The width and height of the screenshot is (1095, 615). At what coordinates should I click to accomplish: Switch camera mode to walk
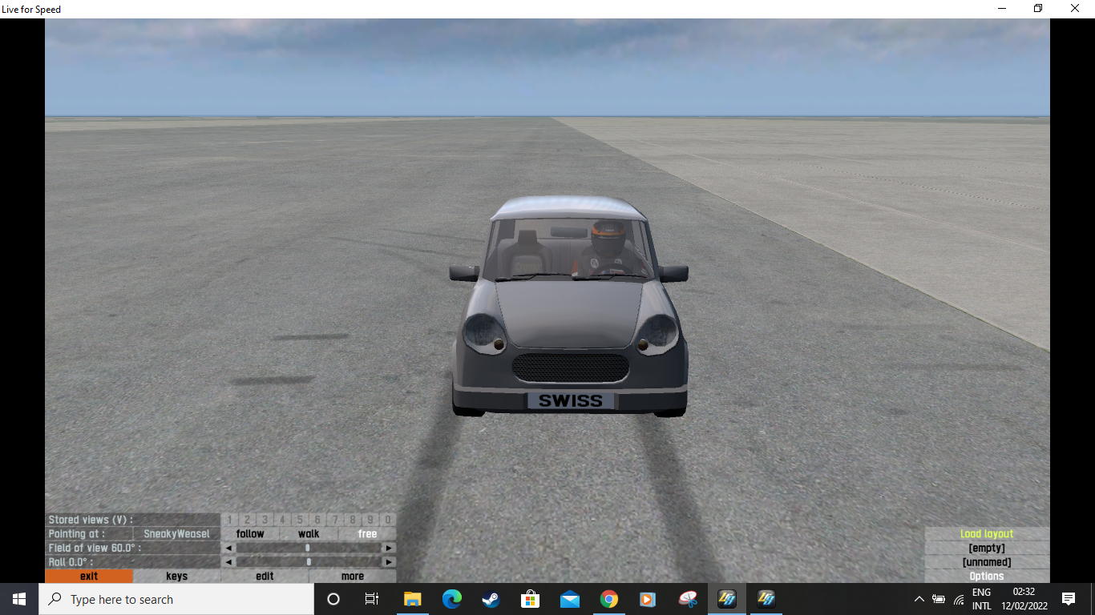click(309, 534)
